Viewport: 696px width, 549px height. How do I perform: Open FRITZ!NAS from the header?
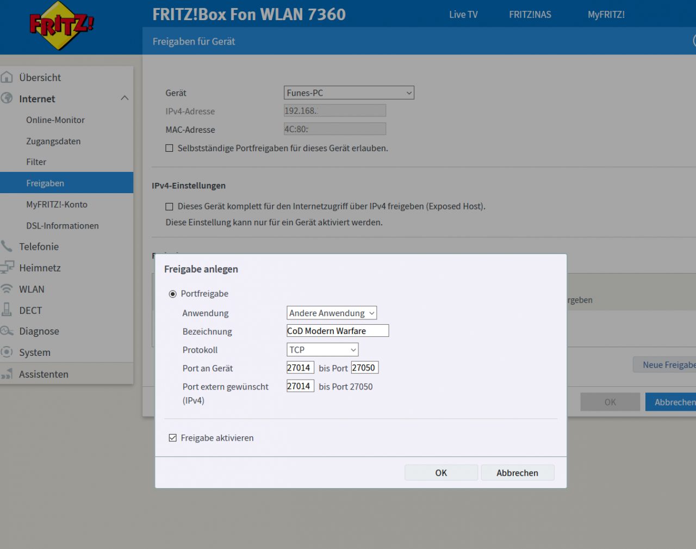pos(530,15)
